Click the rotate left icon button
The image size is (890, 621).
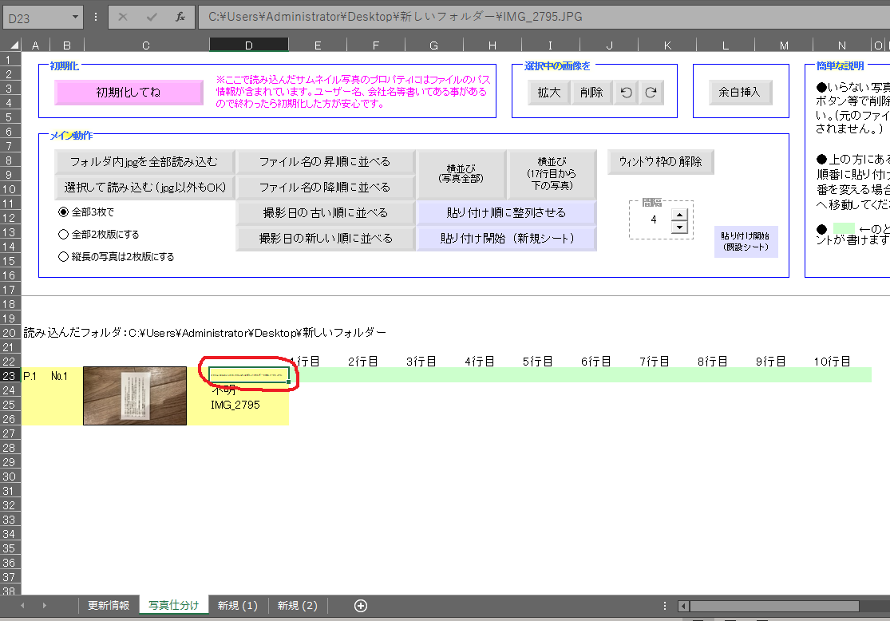pyautogui.click(x=626, y=93)
